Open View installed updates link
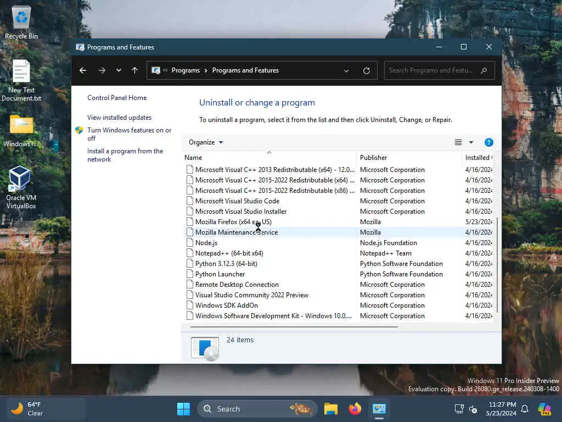The width and height of the screenshot is (562, 422). pos(119,118)
